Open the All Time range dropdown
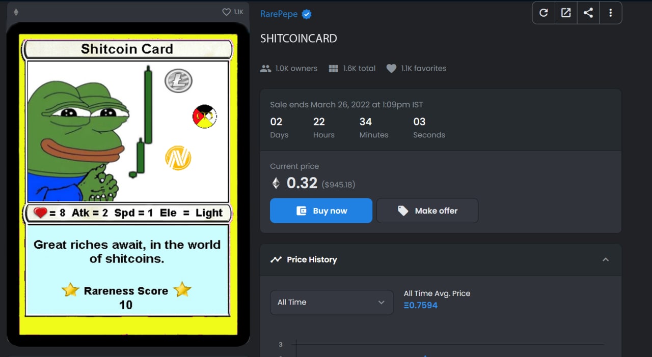 332,302
